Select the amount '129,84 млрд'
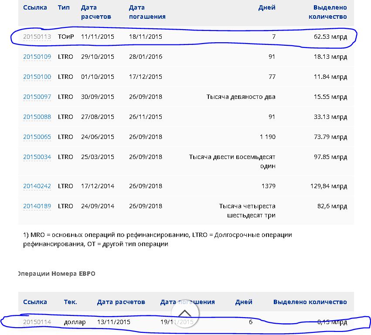The height and width of the screenshot is (335, 371). pos(329,186)
